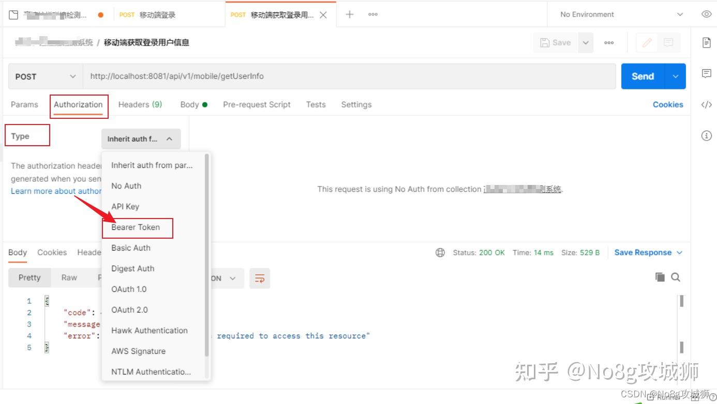
Task: Add a new request tab with the plus icon
Action: click(x=349, y=14)
